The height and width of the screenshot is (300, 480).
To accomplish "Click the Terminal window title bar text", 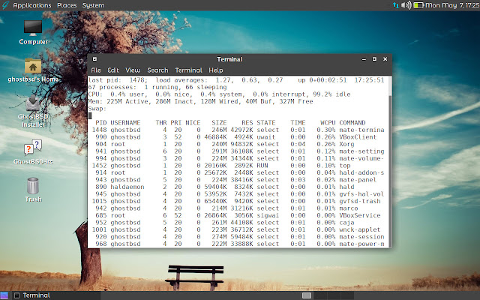I will [229, 59].
